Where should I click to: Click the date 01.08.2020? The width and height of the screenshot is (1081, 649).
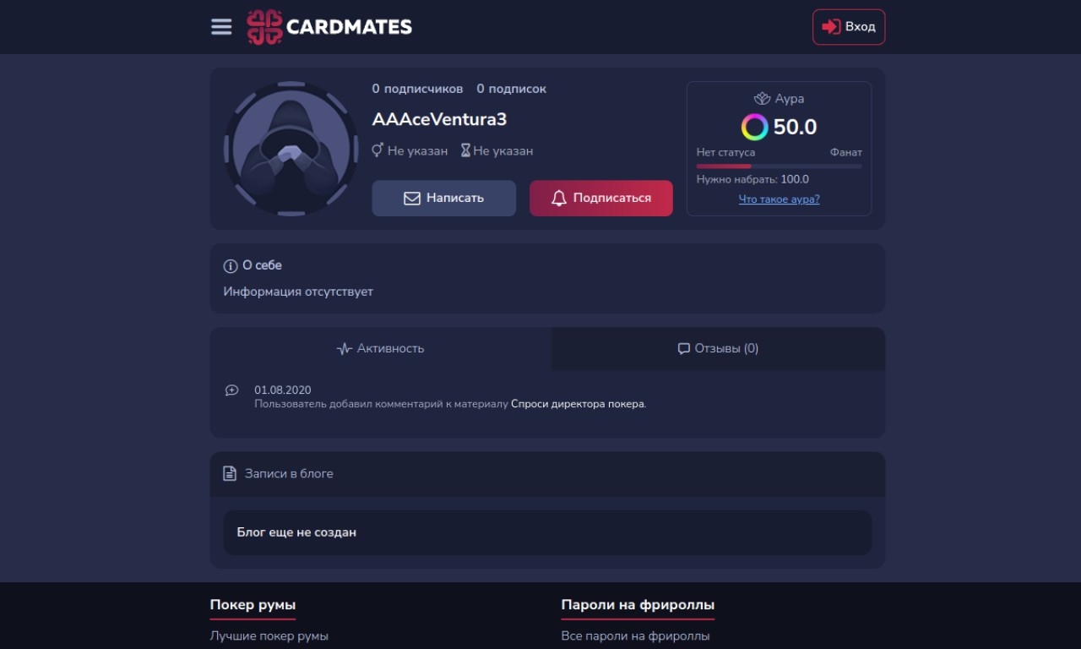[283, 390]
